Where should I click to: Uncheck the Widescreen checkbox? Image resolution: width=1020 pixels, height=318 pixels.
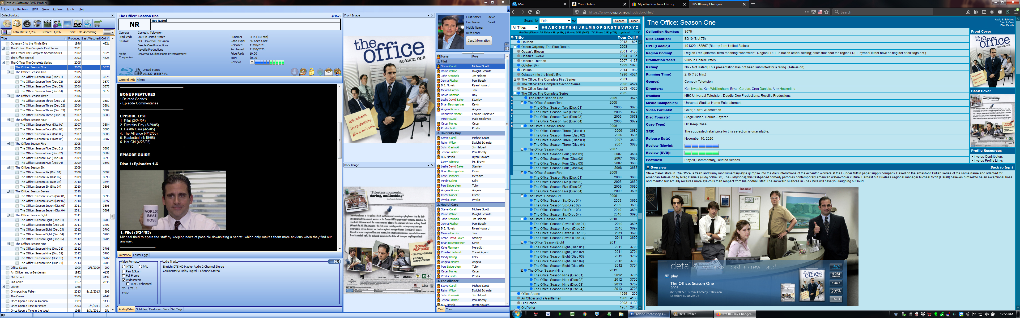pos(124,280)
